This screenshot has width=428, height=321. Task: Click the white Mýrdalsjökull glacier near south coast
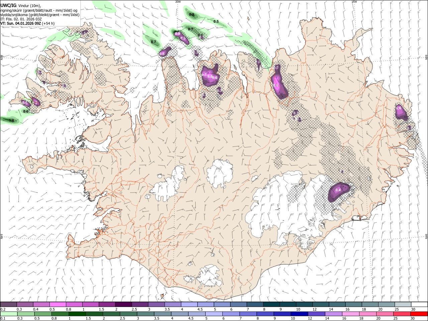click(x=209, y=276)
